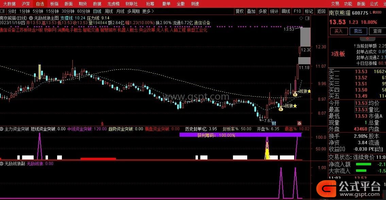
Task: Open the 功能 menu
Action: 348,4
